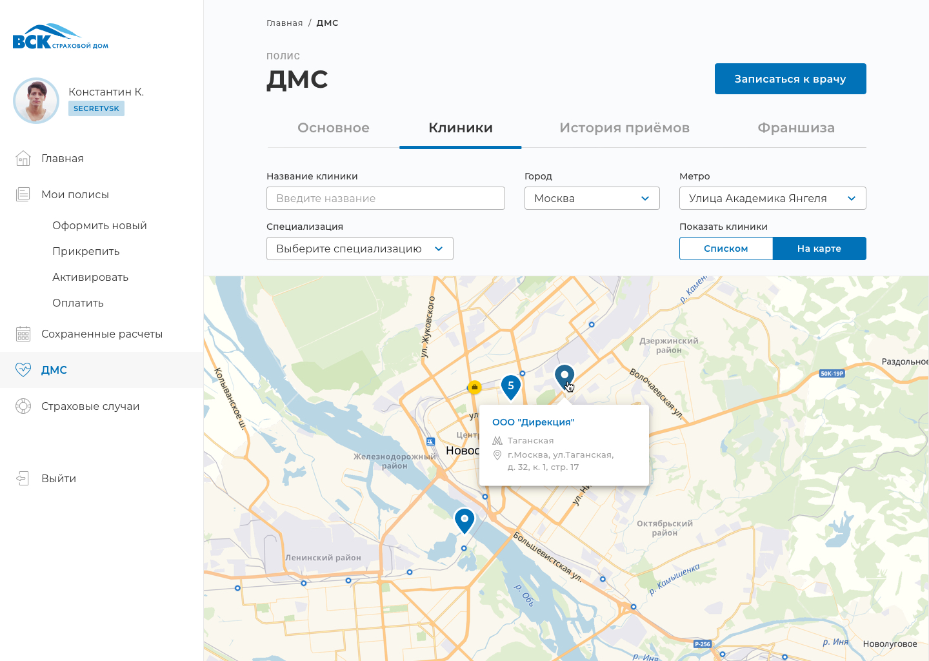Image resolution: width=929 pixels, height=661 pixels.
Task: Click the calculator icon beside Сохраненные расчеты
Action: (x=23, y=334)
